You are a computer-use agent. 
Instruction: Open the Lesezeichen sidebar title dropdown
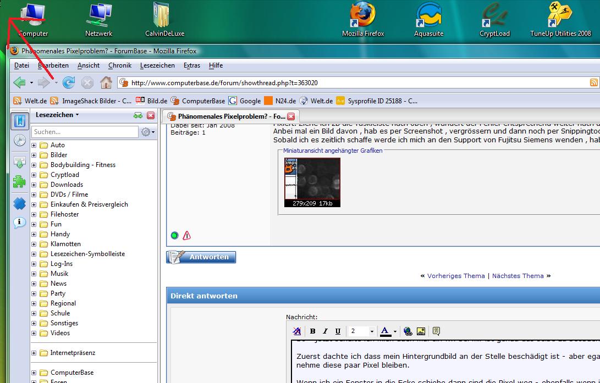(57, 115)
